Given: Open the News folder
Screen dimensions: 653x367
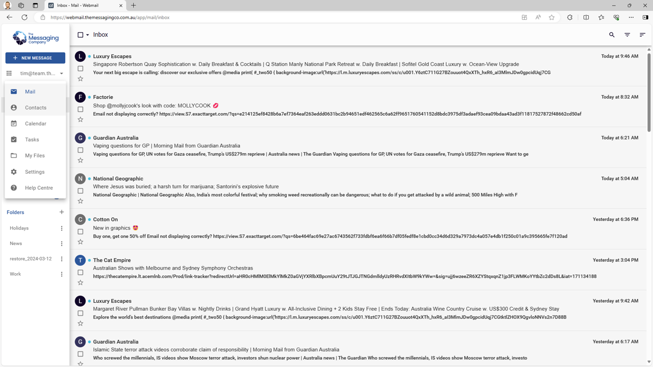Looking at the screenshot, I should (16, 244).
